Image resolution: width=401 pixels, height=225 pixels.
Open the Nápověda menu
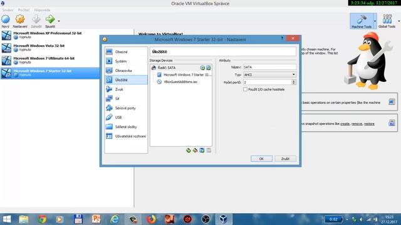tap(42, 10)
